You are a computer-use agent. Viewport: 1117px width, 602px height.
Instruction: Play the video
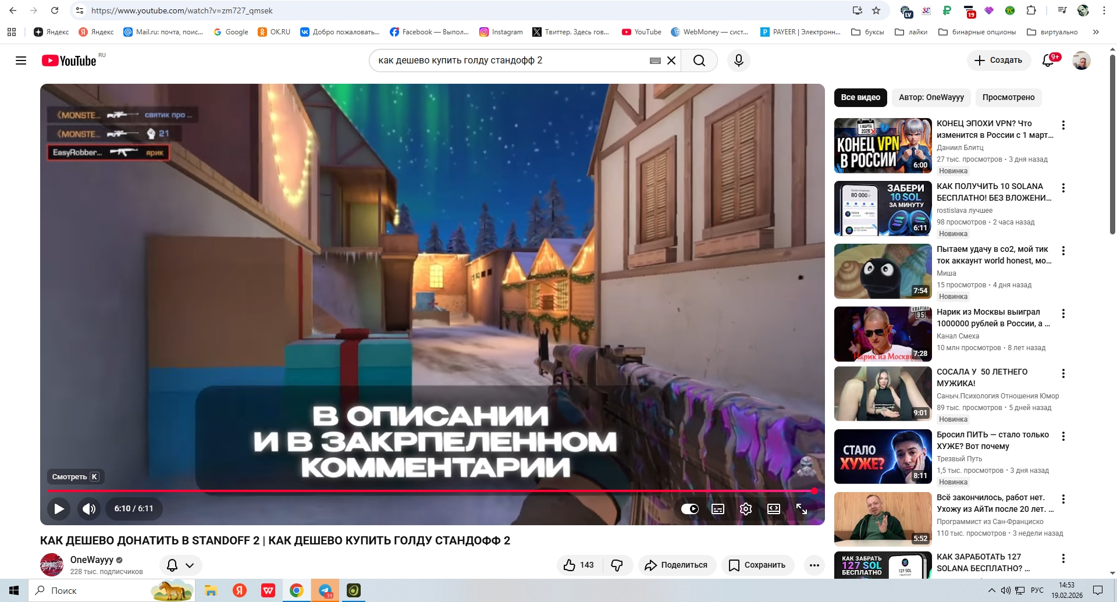pyautogui.click(x=59, y=509)
